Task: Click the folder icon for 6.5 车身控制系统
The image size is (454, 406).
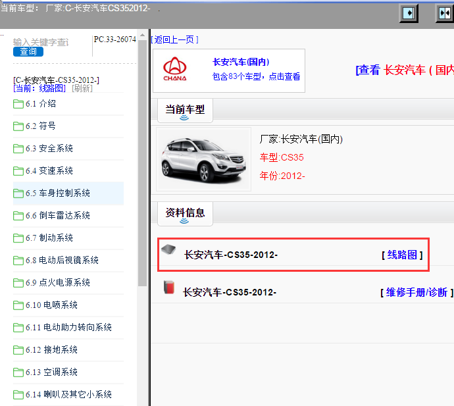Action: point(18,193)
